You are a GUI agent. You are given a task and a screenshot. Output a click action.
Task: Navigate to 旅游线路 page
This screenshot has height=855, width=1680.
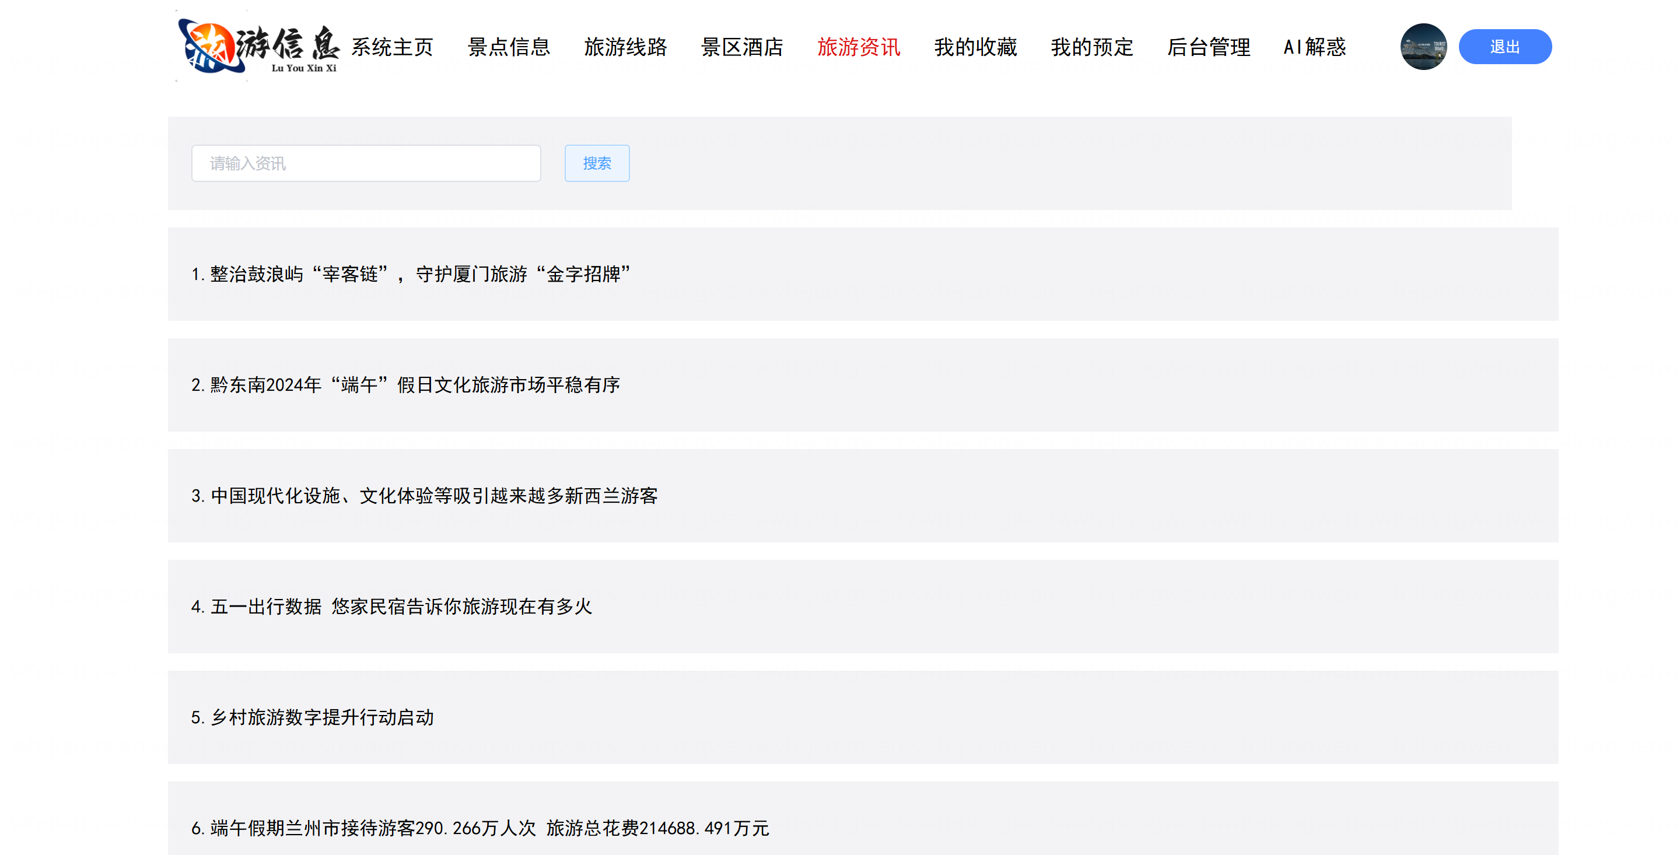click(625, 47)
